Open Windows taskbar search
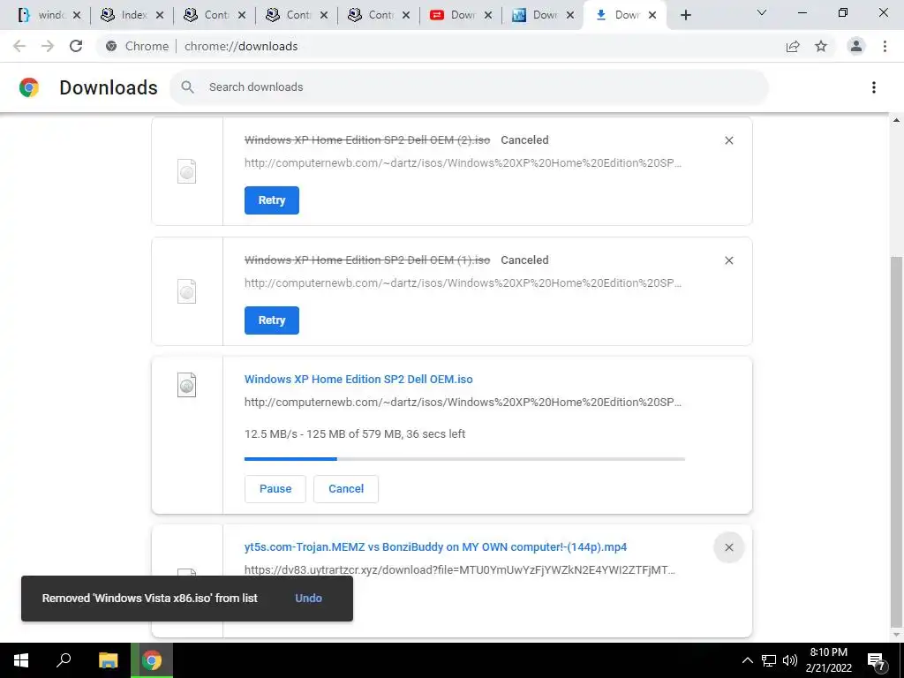The image size is (904, 678). pyautogui.click(x=64, y=660)
